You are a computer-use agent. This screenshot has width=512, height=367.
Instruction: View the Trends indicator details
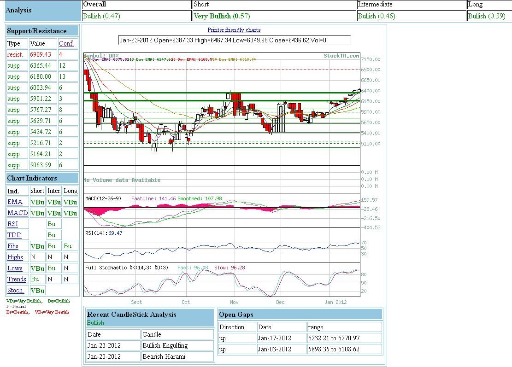pos(17,279)
